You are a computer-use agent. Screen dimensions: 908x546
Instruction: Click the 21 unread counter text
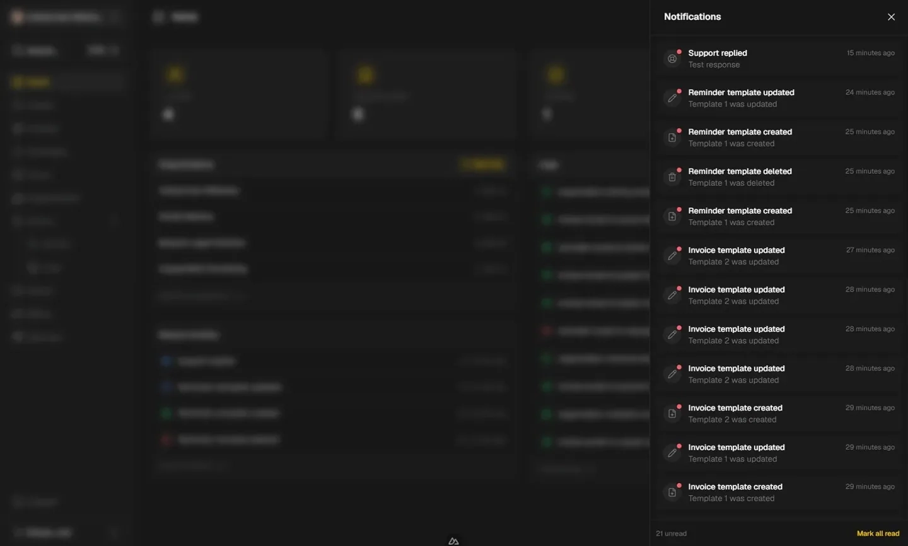click(x=671, y=533)
